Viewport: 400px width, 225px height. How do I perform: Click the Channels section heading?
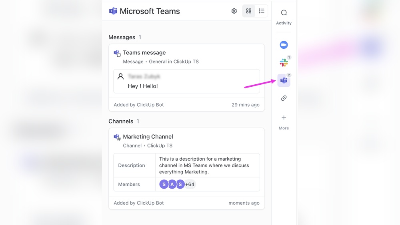[x=121, y=121]
